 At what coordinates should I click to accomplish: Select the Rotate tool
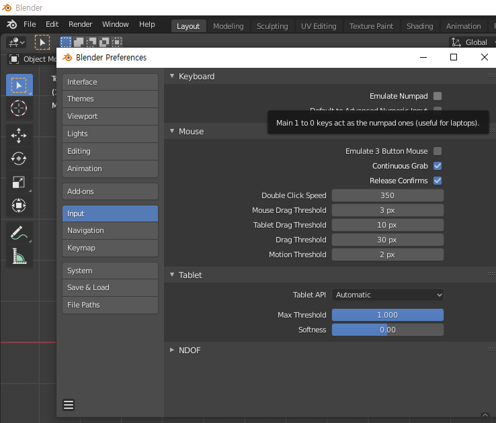(19, 158)
